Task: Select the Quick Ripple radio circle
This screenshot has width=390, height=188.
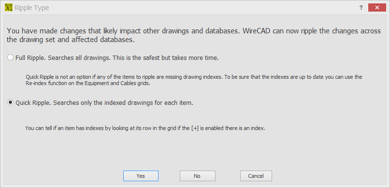Action: pyautogui.click(x=10, y=103)
